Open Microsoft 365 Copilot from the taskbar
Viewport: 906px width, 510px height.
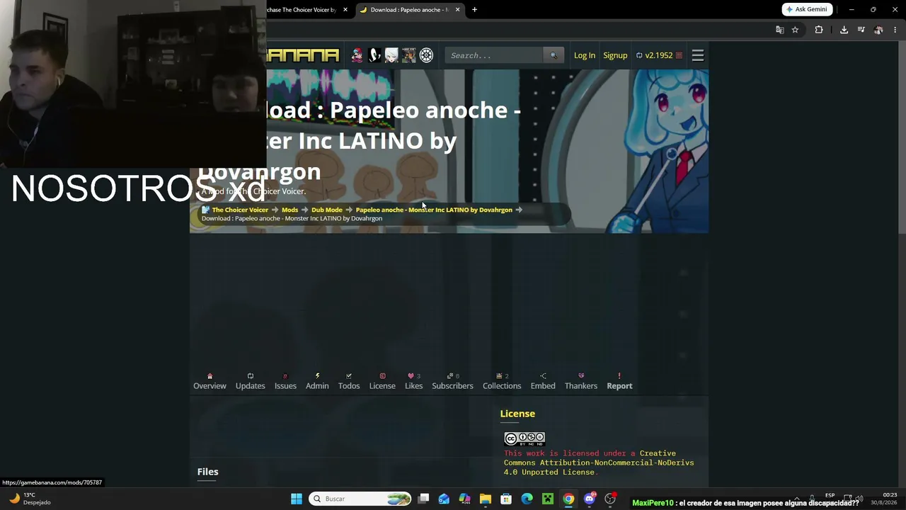coord(464,499)
